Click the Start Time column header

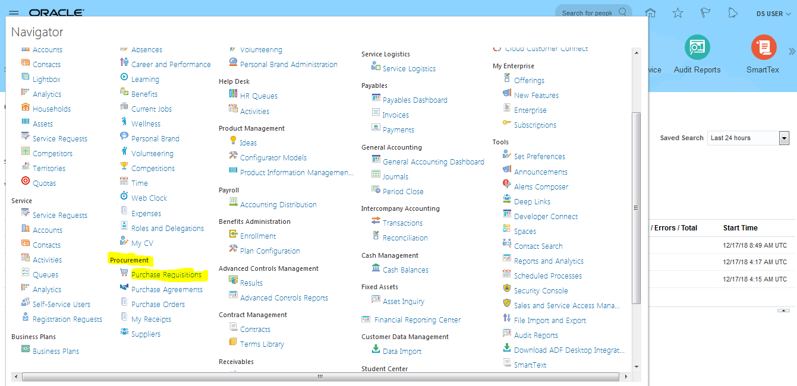coord(740,228)
